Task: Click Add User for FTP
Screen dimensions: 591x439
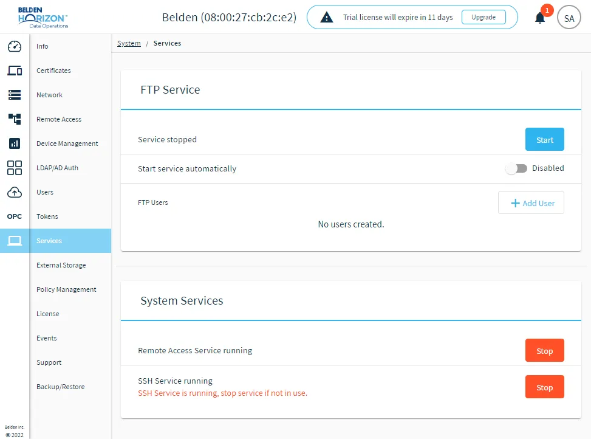Action: [531, 203]
